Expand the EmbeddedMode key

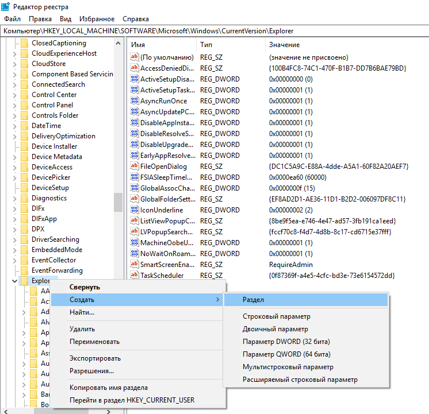click(15, 250)
